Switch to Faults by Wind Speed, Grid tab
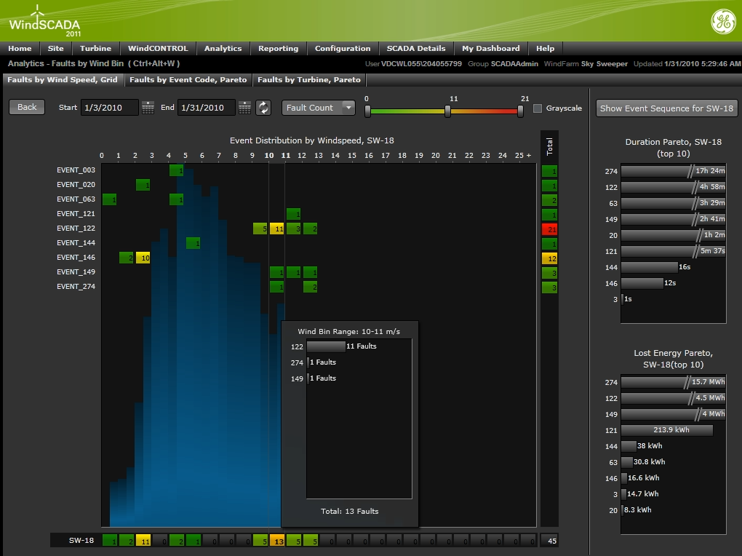 [x=63, y=79]
